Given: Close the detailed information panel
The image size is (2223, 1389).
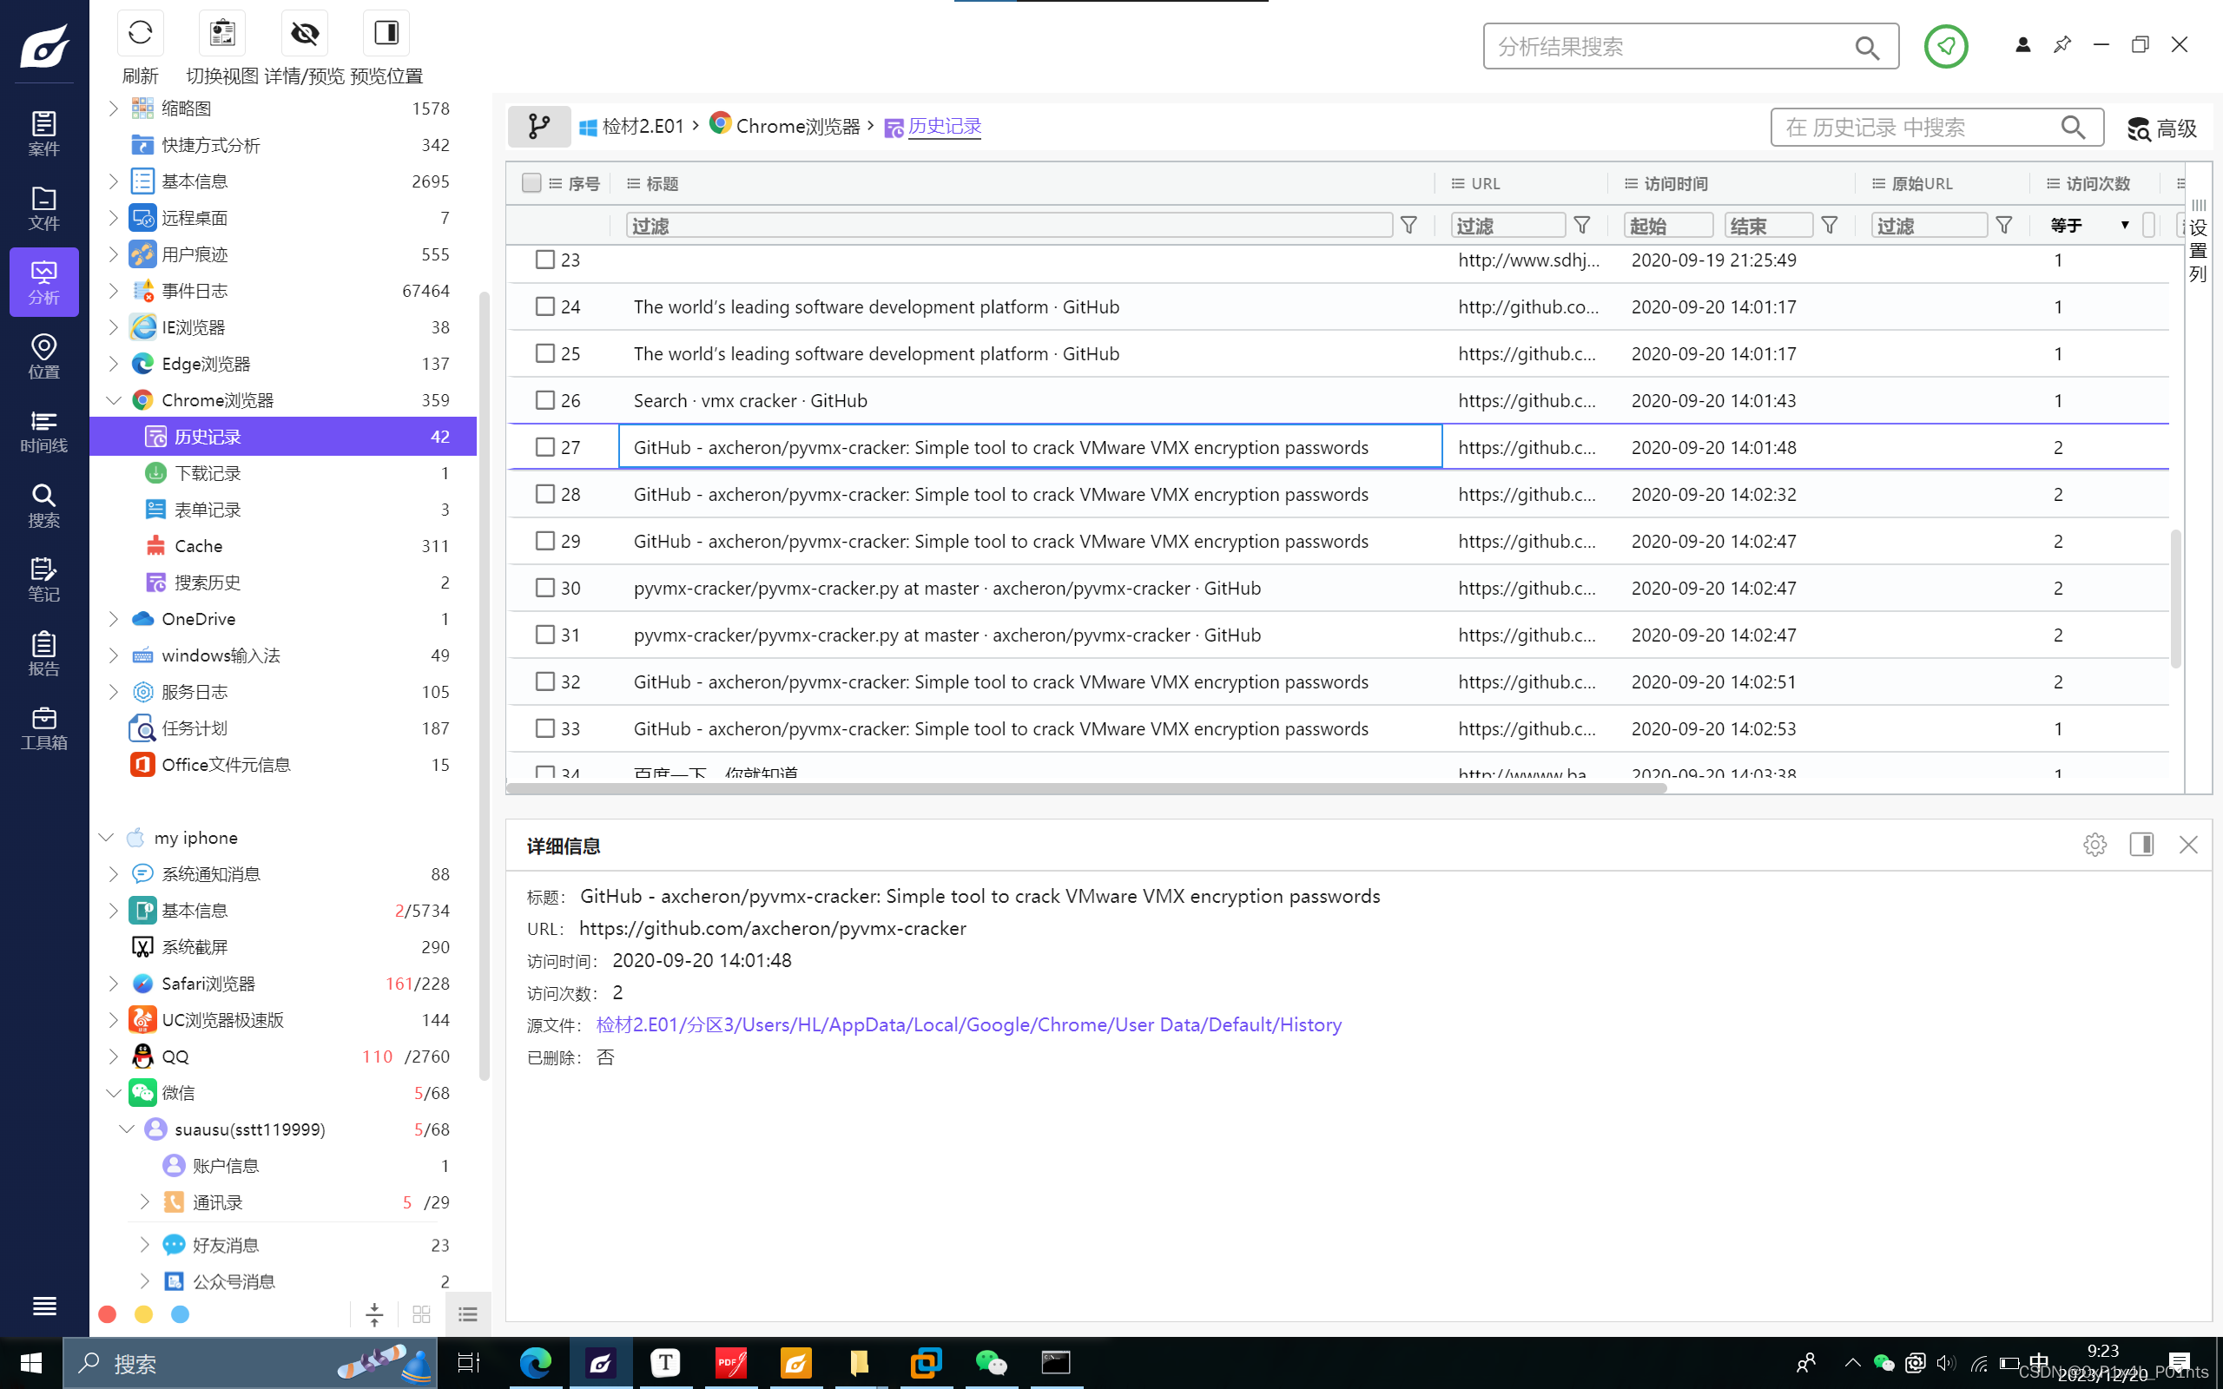Looking at the screenshot, I should pyautogui.click(x=2188, y=844).
